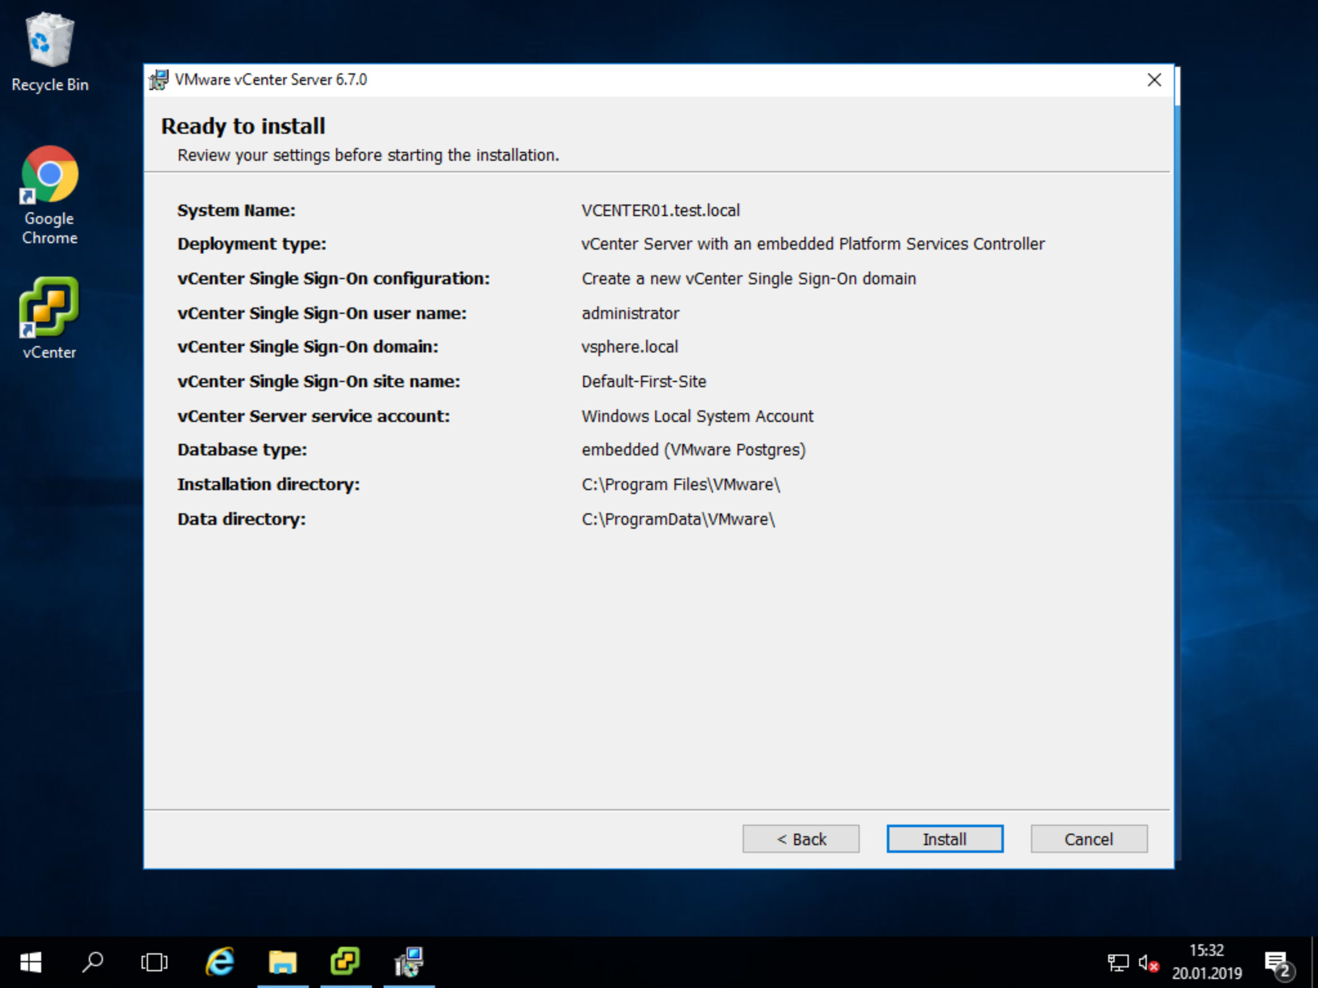Open the Action Center notifications
This screenshot has height=988, width=1318.
1277,963
